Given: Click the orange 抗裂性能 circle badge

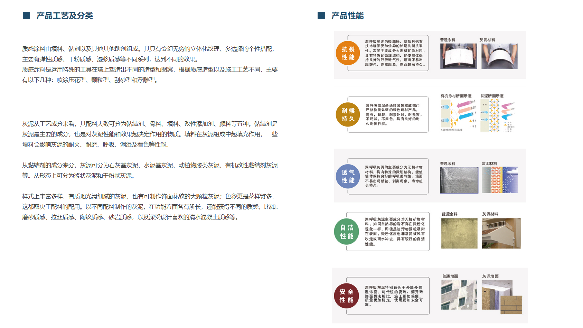Looking at the screenshot, I should coord(348,53).
